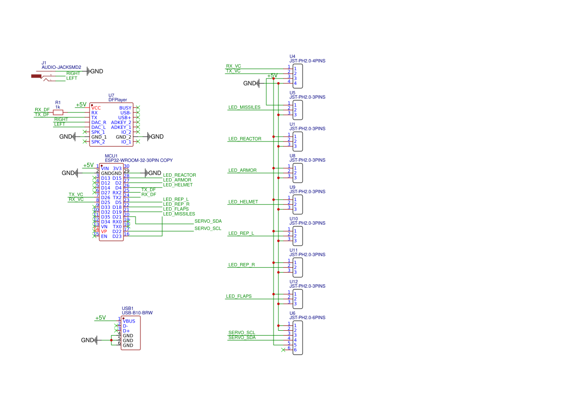Click the no-connect X beside DFPlayer BUSY pin
The height and width of the screenshot is (401, 566).
(138, 108)
